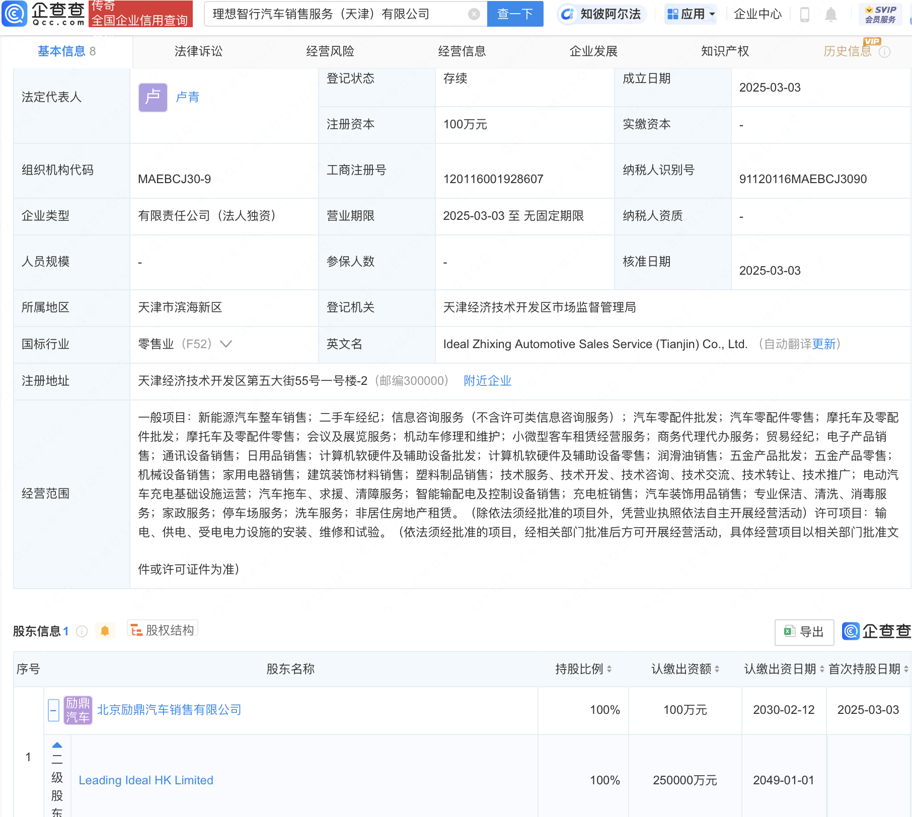
Task: Switch to the 知识产权 tab
Action: pos(725,51)
